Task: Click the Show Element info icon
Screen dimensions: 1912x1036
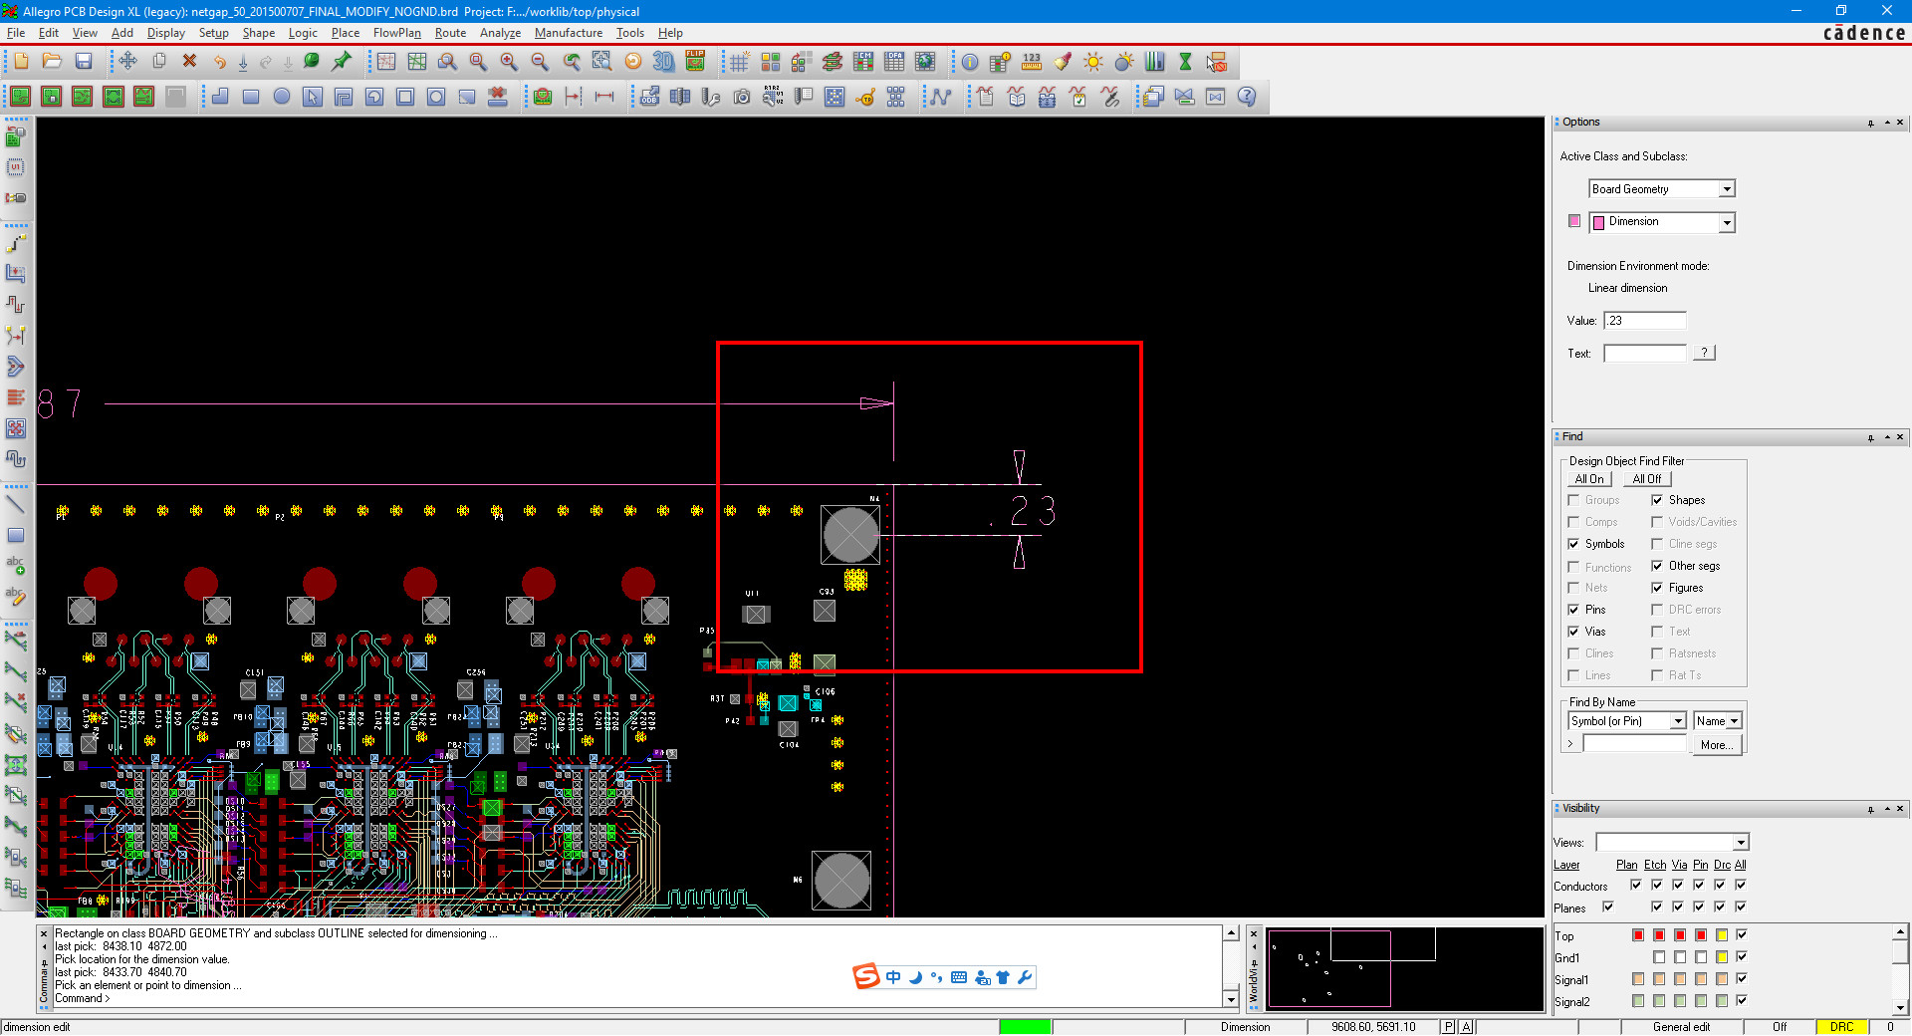Action: click(969, 62)
